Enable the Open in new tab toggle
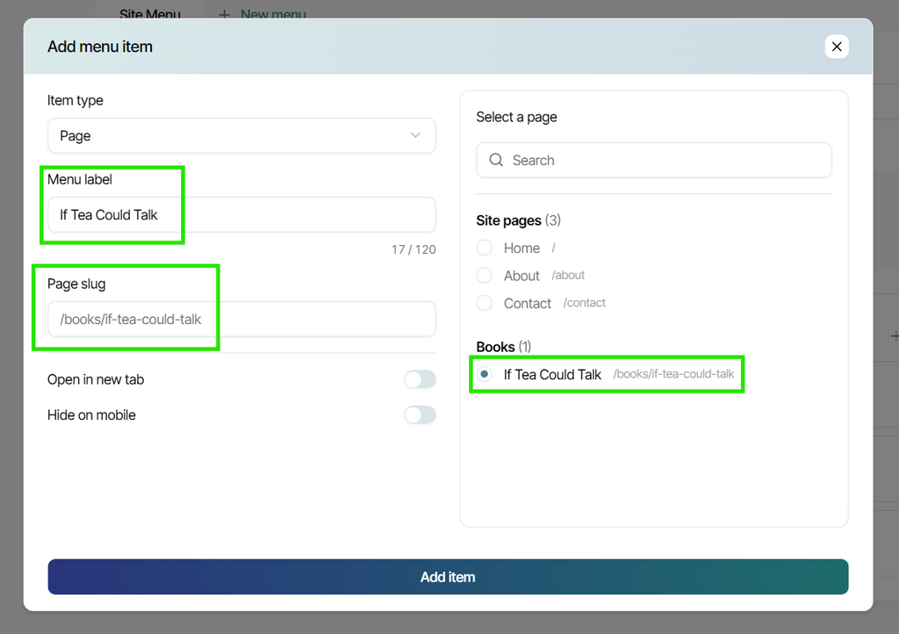This screenshot has width=899, height=634. 420,379
